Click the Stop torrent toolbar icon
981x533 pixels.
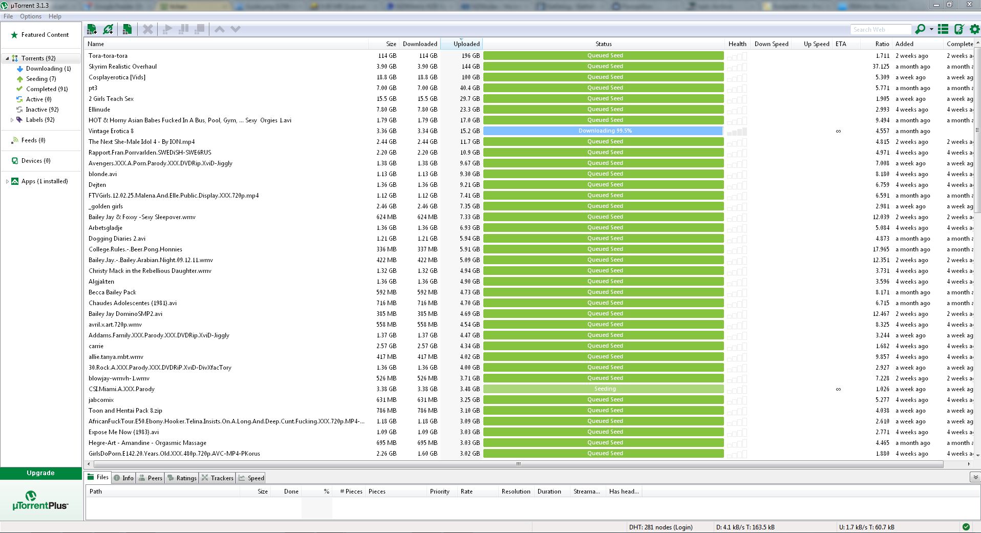coord(200,29)
